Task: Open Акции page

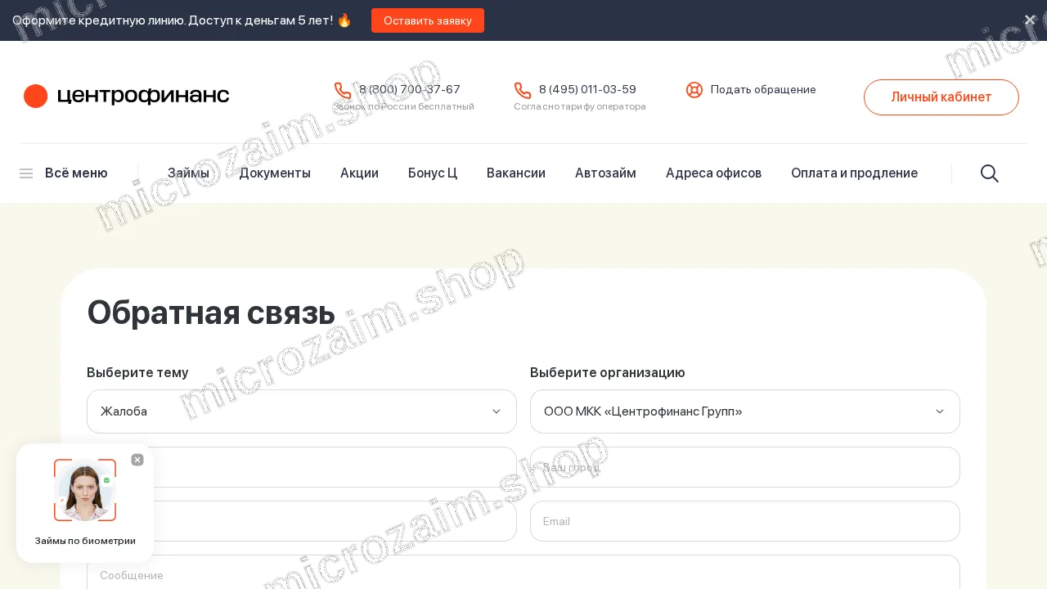Action: tap(359, 173)
